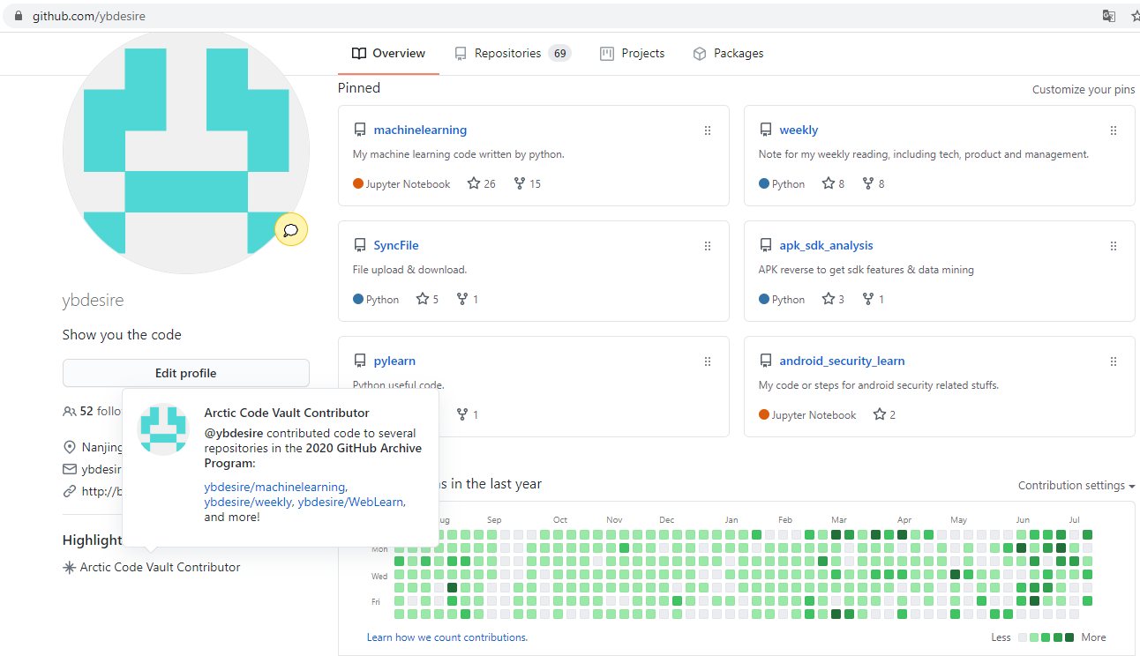
Task: Open stargazers of apk_sdk_analysis (3 stars)
Action: click(x=834, y=300)
